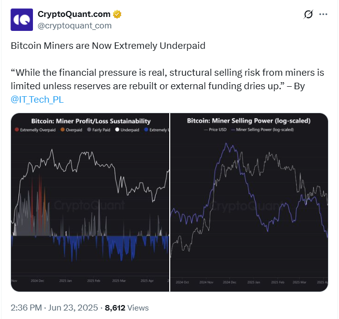Screen dimensions: 339x319
Task: Click the Underpaid white legend dot
Action: point(117,130)
